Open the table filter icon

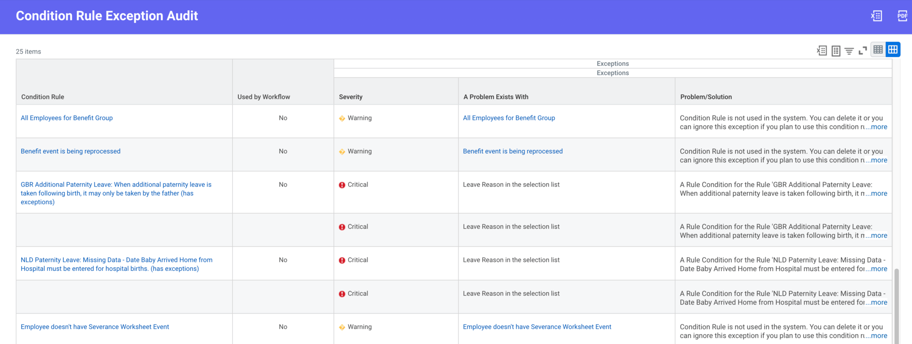pos(849,50)
